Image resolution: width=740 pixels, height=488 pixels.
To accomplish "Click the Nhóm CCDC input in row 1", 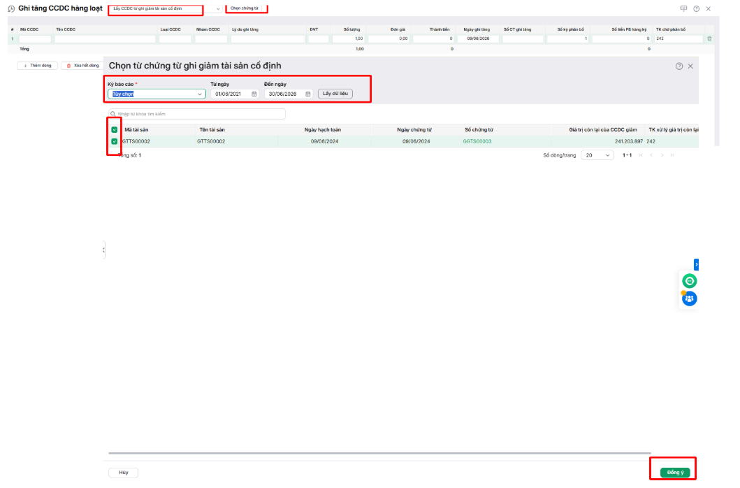I will click(211, 38).
